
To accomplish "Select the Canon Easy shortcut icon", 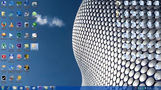I will (x=27, y=36).
